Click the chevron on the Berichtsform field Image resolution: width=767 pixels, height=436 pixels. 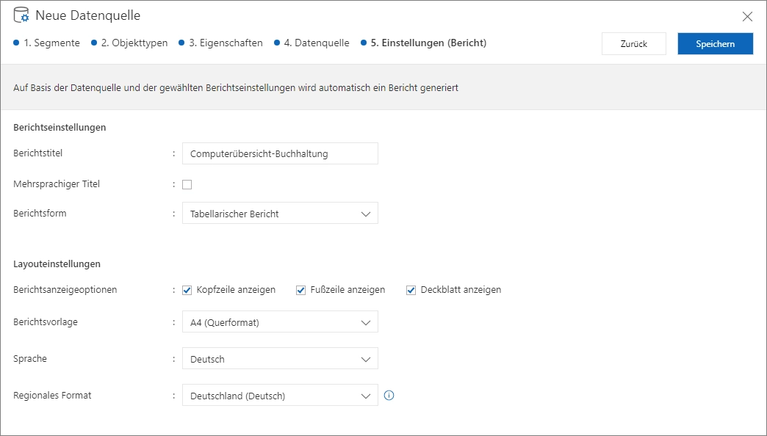[365, 213]
